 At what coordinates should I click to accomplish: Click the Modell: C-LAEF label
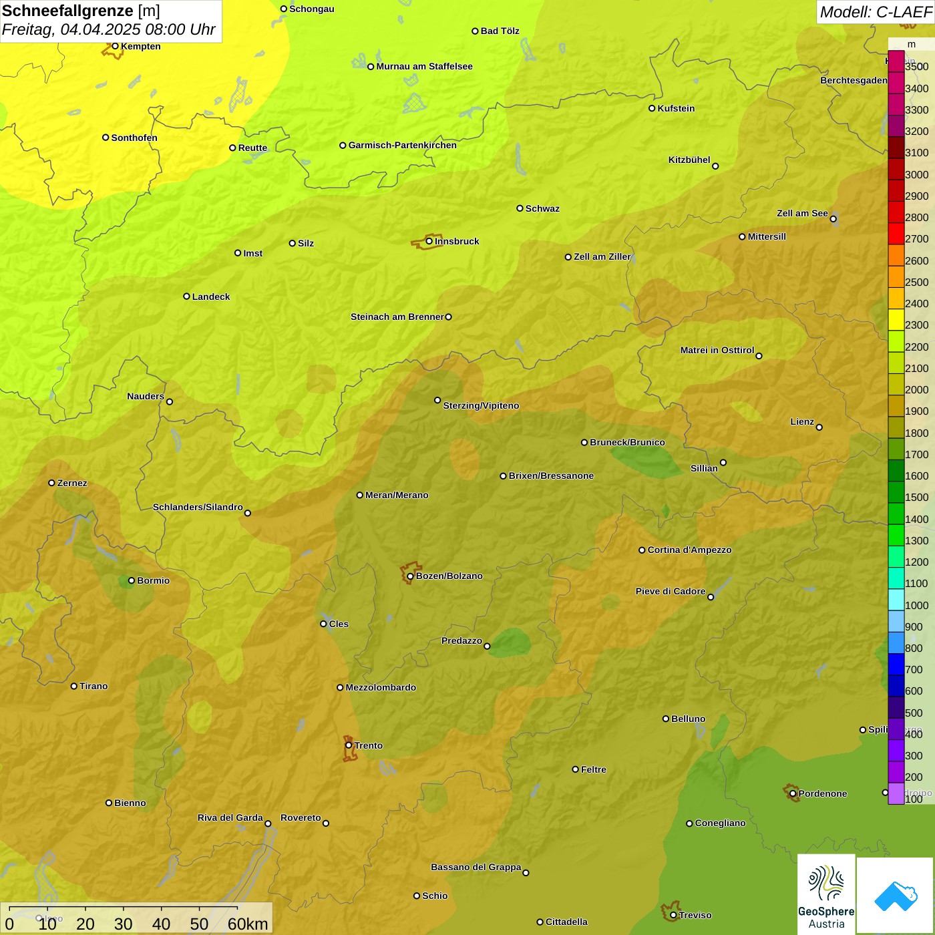click(x=876, y=12)
